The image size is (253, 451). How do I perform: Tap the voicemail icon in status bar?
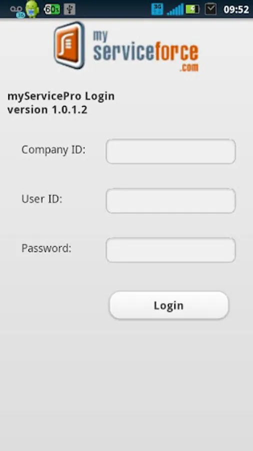tap(16, 11)
